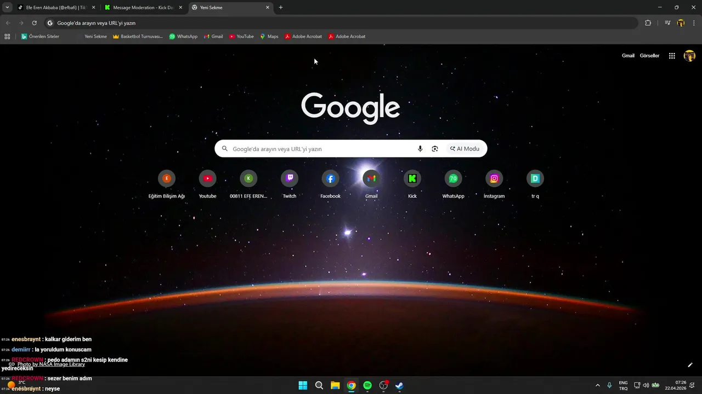Open the Facebook shortcut tile
The width and height of the screenshot is (702, 394).
(x=330, y=184)
